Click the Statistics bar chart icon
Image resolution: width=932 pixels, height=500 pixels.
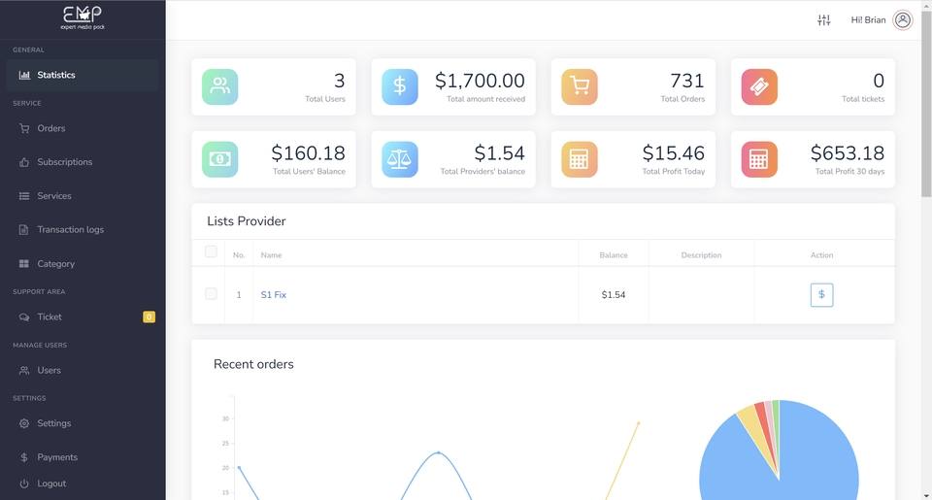click(x=24, y=75)
